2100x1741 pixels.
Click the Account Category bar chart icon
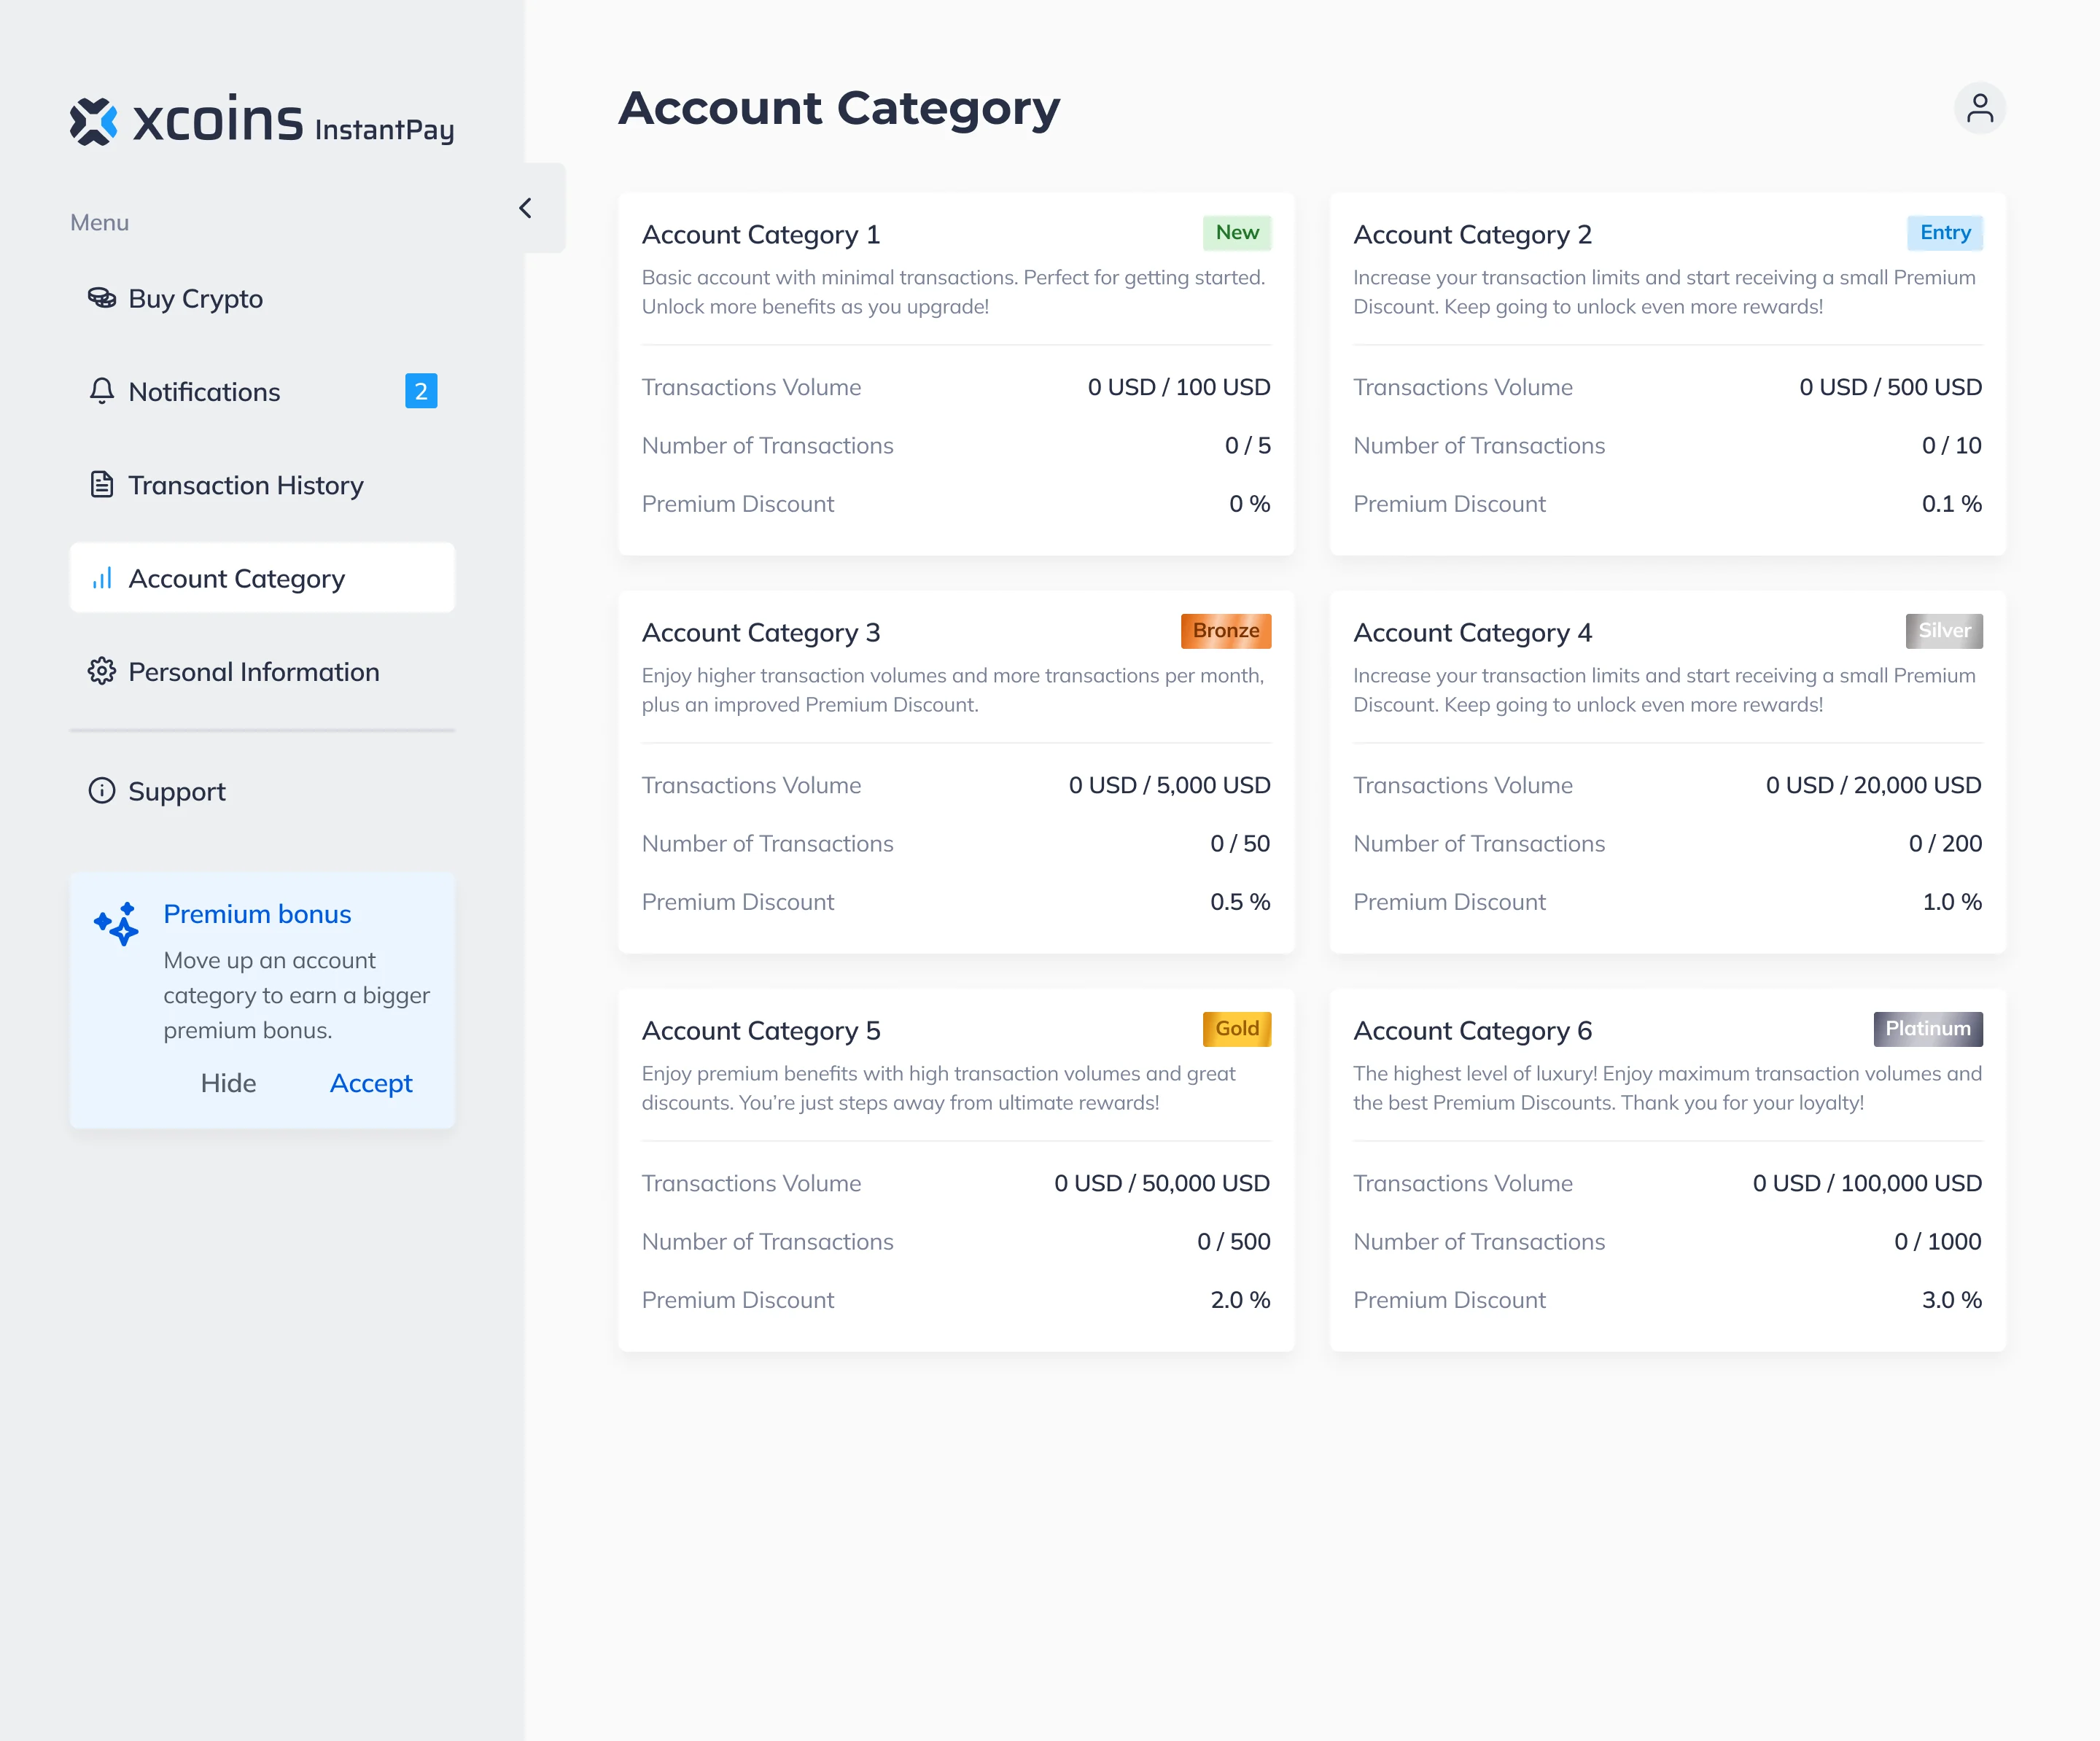[x=102, y=578]
